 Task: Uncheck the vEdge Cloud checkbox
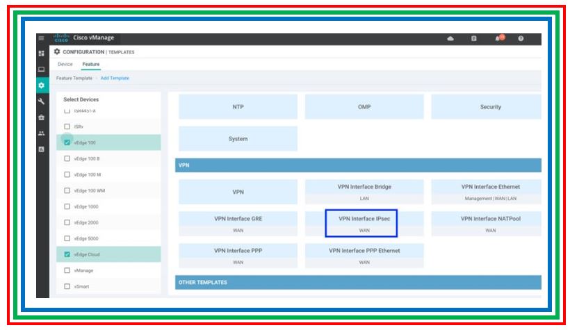click(67, 254)
